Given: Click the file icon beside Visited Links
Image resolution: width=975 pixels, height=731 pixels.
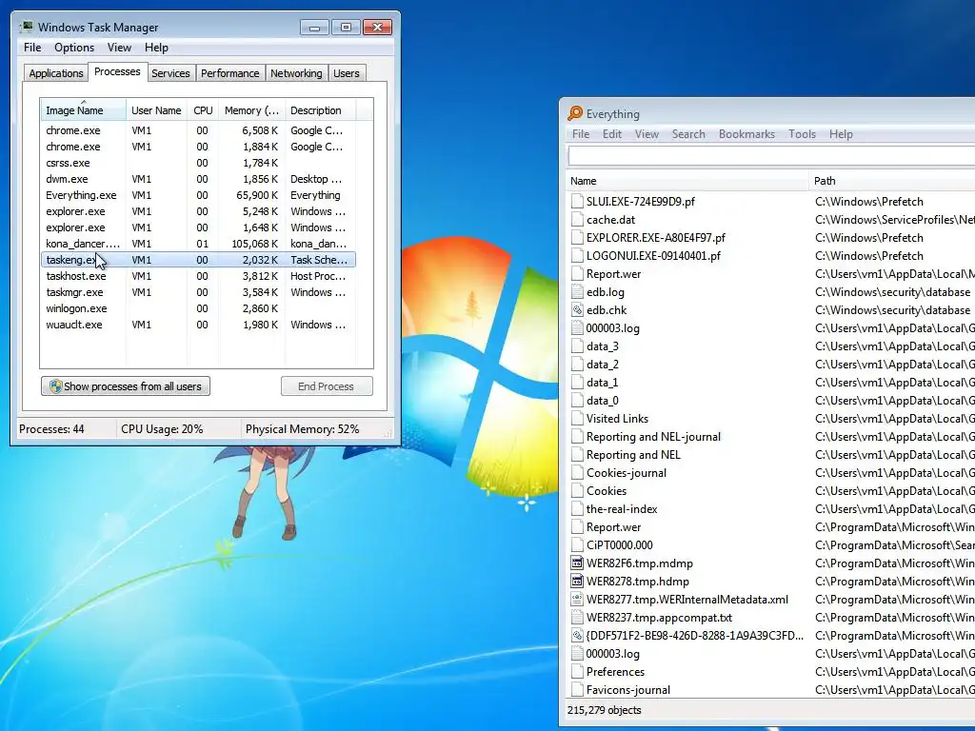Looking at the screenshot, I should click(x=577, y=419).
